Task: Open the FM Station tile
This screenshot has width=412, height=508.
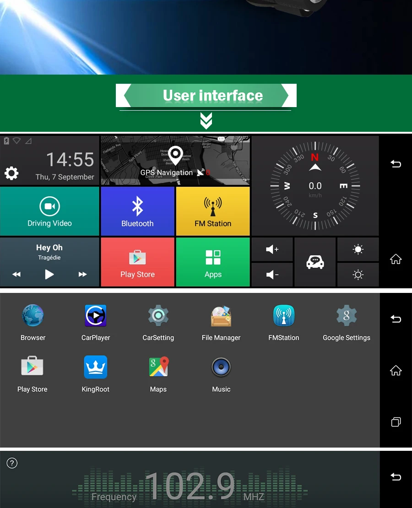Action: (x=213, y=211)
